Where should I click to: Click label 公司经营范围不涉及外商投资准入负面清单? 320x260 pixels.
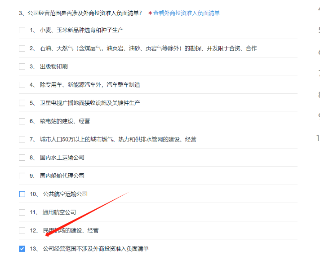click(96, 249)
